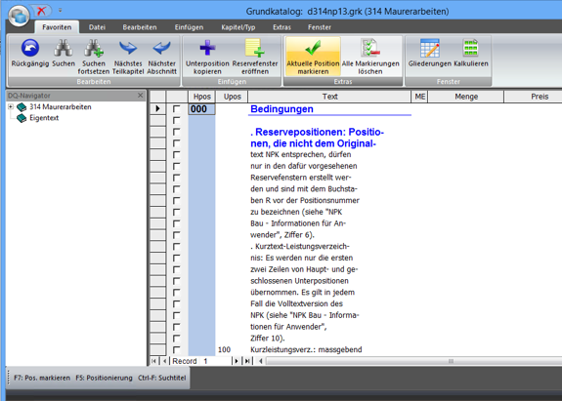Click Alle Markierungen löschen

(x=370, y=57)
